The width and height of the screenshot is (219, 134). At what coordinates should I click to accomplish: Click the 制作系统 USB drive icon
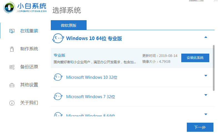click(12, 49)
